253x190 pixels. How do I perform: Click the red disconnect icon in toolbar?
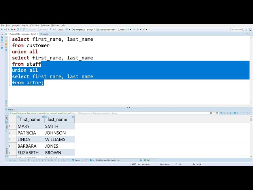(x=15, y=29)
